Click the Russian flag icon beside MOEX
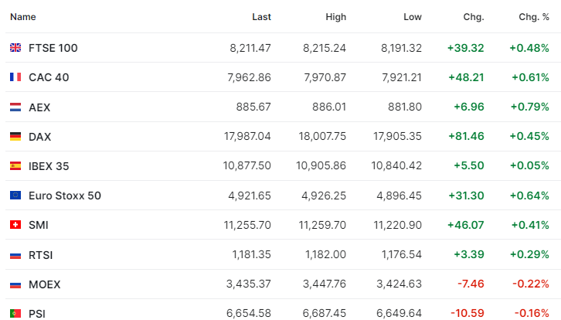This screenshot has width=561, height=320. 15,284
